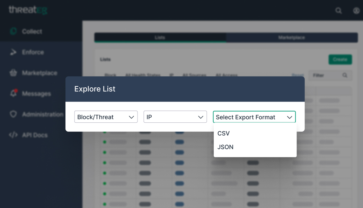This screenshot has height=208, width=363.
Task: Open the IP type dropdown
Action: [x=175, y=117]
